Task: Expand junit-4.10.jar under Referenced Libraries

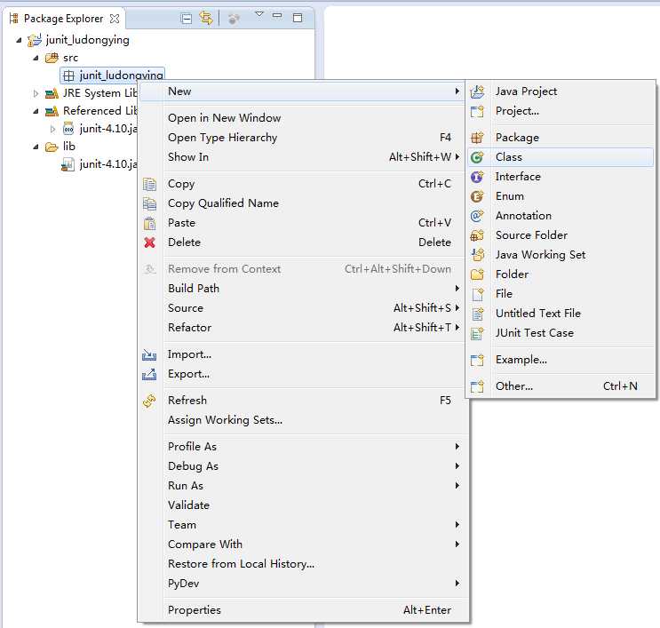Action: [x=52, y=129]
